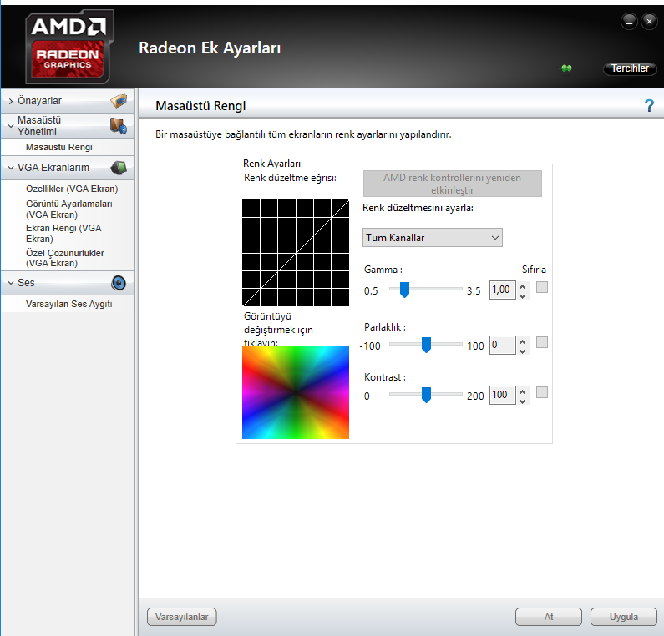Click the Varsayılanlar button

pos(182,617)
